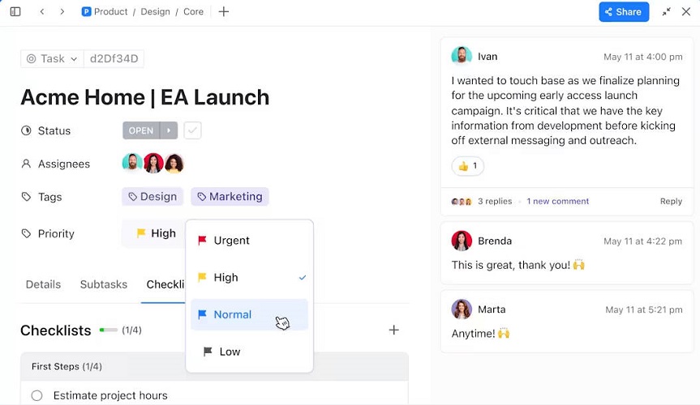Close the task with the X icon
The height and width of the screenshot is (405, 700).
coord(686,11)
